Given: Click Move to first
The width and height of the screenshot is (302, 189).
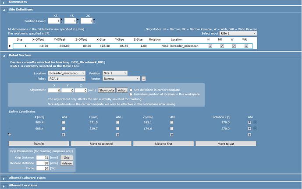Looking at the screenshot, I should coord(163,143).
